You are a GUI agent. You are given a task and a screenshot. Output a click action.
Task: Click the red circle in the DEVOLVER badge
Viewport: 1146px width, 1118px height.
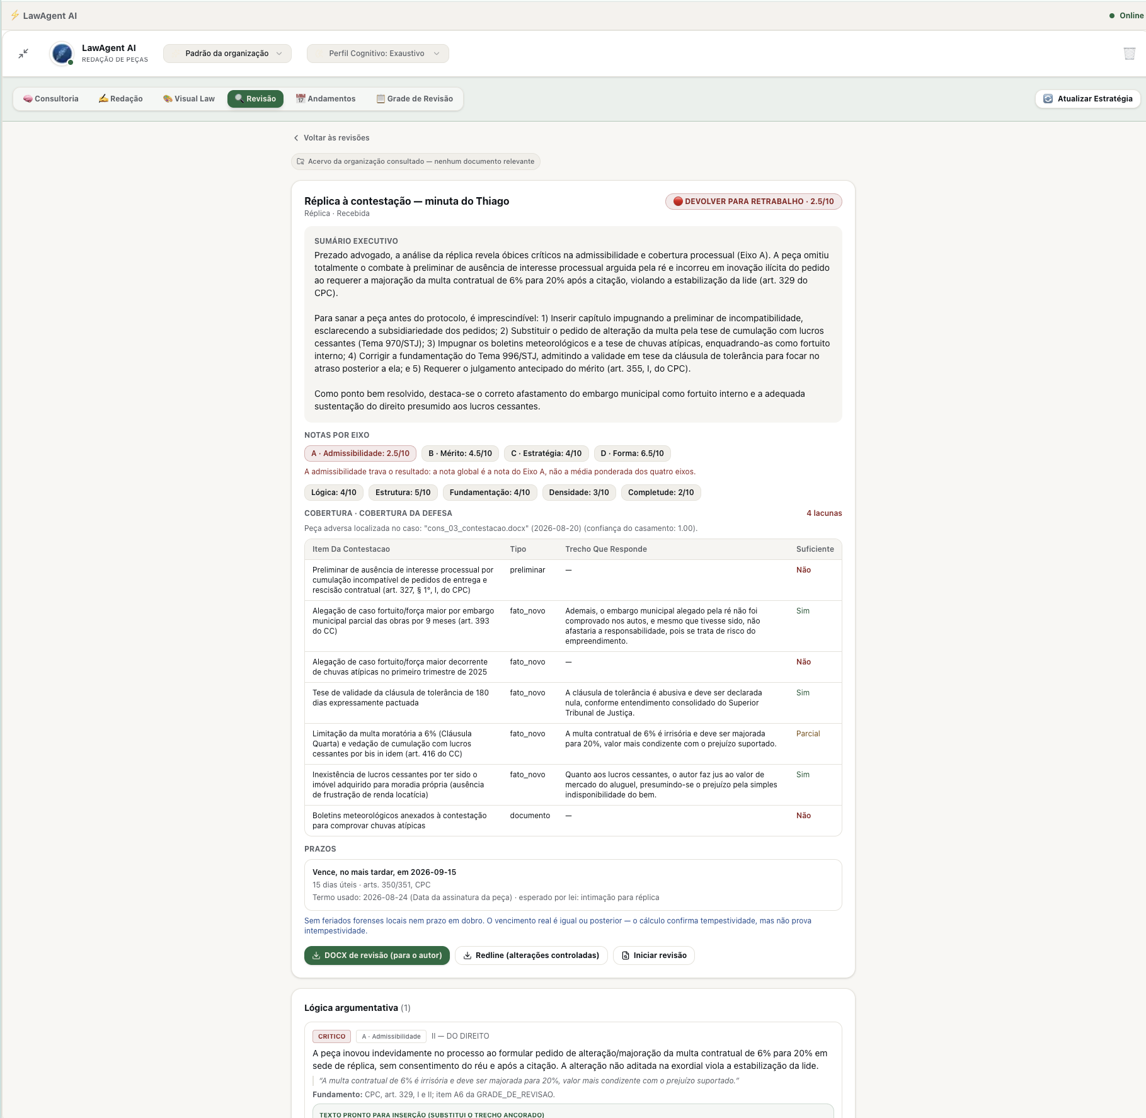pos(678,202)
